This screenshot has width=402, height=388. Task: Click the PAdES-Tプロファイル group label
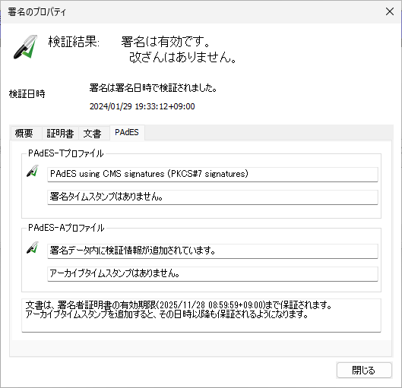tap(66, 153)
